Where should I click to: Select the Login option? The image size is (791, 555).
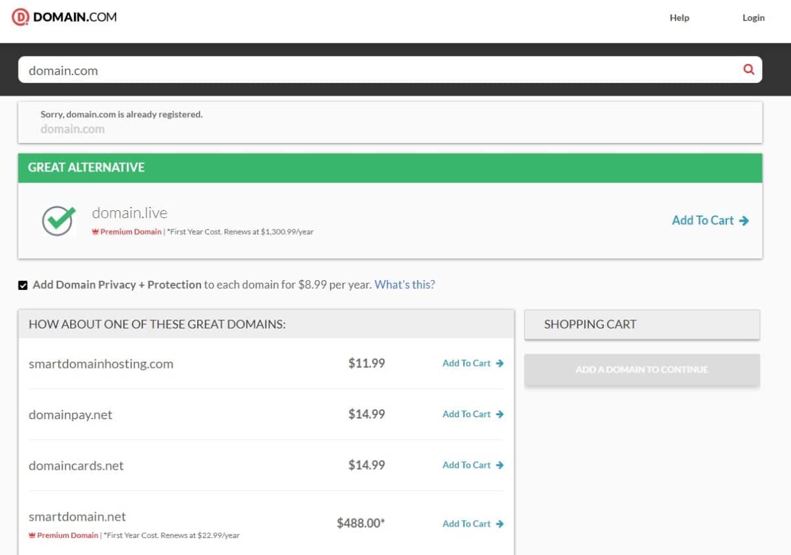click(753, 18)
